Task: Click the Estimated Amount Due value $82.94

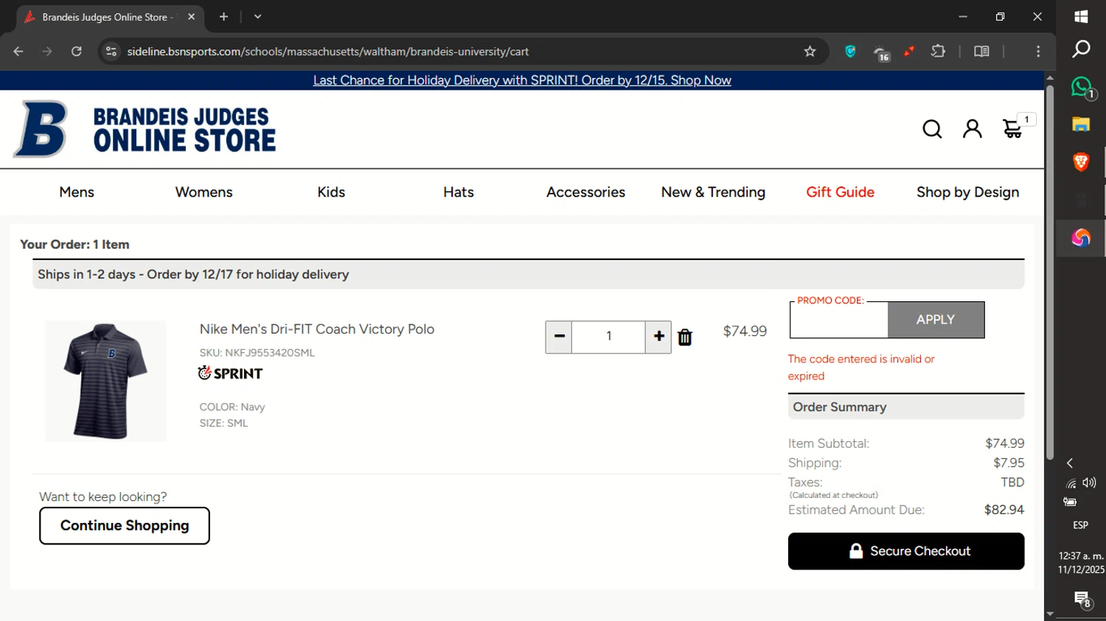Action: click(1004, 510)
